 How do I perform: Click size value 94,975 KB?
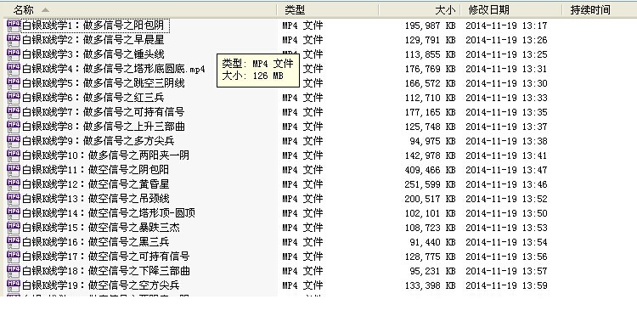(x=432, y=141)
